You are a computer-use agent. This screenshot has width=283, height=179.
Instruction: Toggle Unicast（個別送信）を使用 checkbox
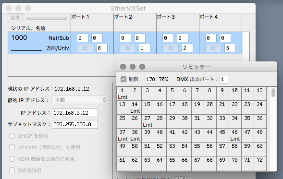pos(12,147)
